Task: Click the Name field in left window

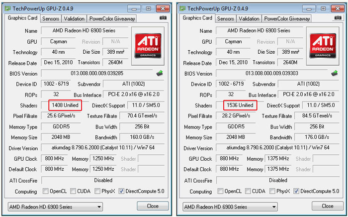Action: click(85, 31)
